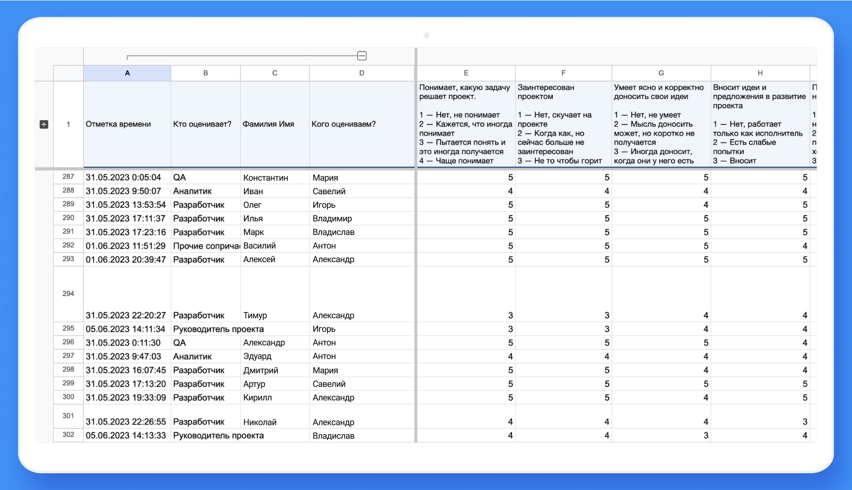The width and height of the screenshot is (852, 490).
Task: Select cell '31.05.2023 0:05:04'
Action: coord(127,177)
